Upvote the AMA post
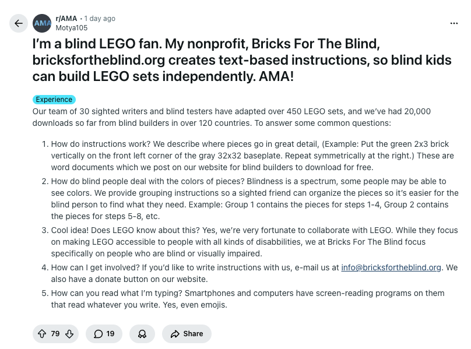471x349 pixels. click(41, 334)
